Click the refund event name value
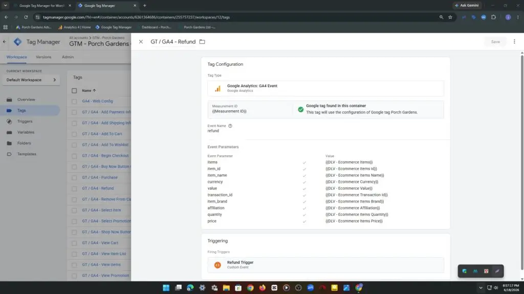Viewport: 524px width, 294px height. (213, 131)
